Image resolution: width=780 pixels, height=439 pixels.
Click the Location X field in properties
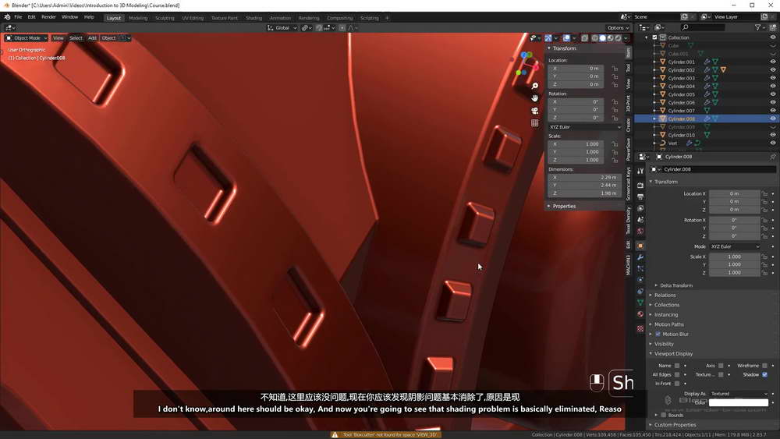pyautogui.click(x=734, y=193)
